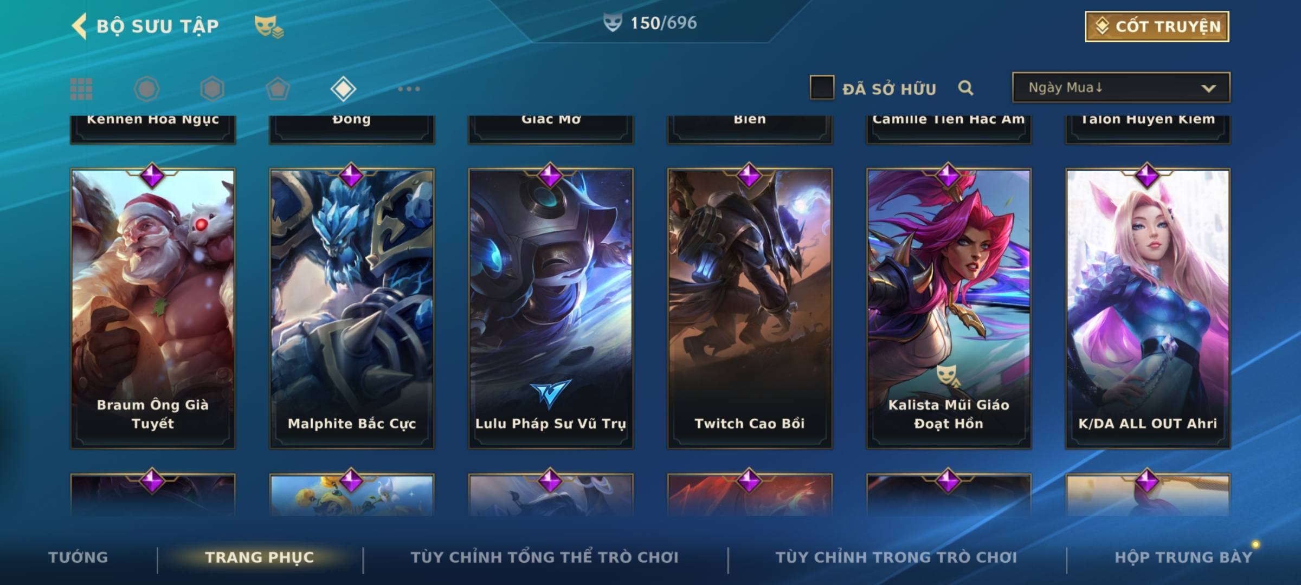Open the Tùy Chỉnh Trong Trò Chơi tab
Viewport: 1301px width, 585px height.
(x=896, y=557)
